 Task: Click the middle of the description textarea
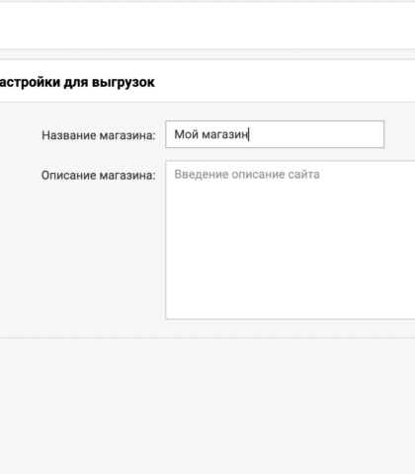pyautogui.click(x=290, y=240)
